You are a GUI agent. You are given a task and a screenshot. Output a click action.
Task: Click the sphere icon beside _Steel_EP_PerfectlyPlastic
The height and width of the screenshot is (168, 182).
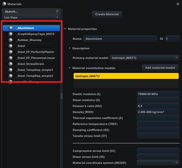click(x=11, y=52)
